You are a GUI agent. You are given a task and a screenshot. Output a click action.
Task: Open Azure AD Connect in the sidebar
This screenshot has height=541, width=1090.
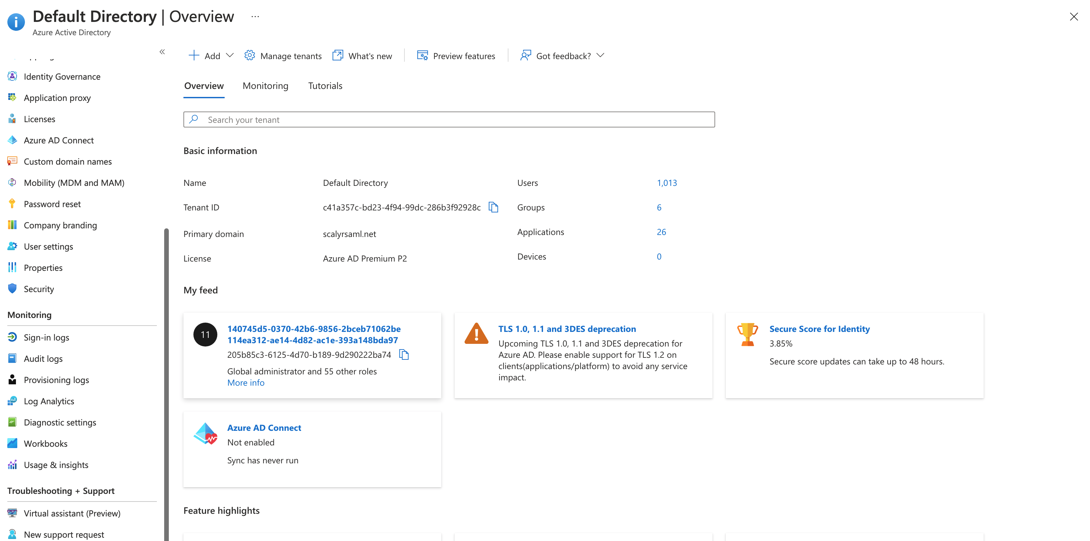click(59, 140)
